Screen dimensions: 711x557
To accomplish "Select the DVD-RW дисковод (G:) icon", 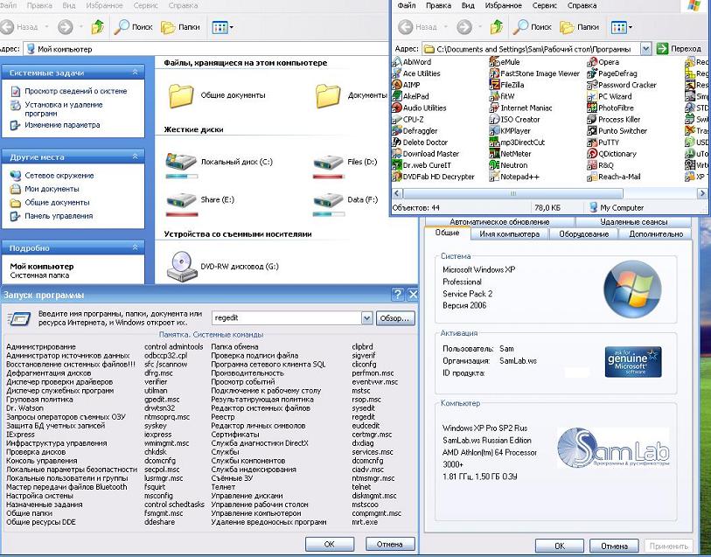I will [182, 266].
